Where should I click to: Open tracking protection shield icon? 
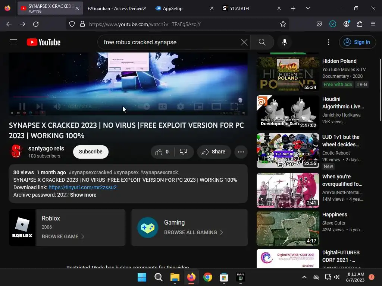(72, 24)
